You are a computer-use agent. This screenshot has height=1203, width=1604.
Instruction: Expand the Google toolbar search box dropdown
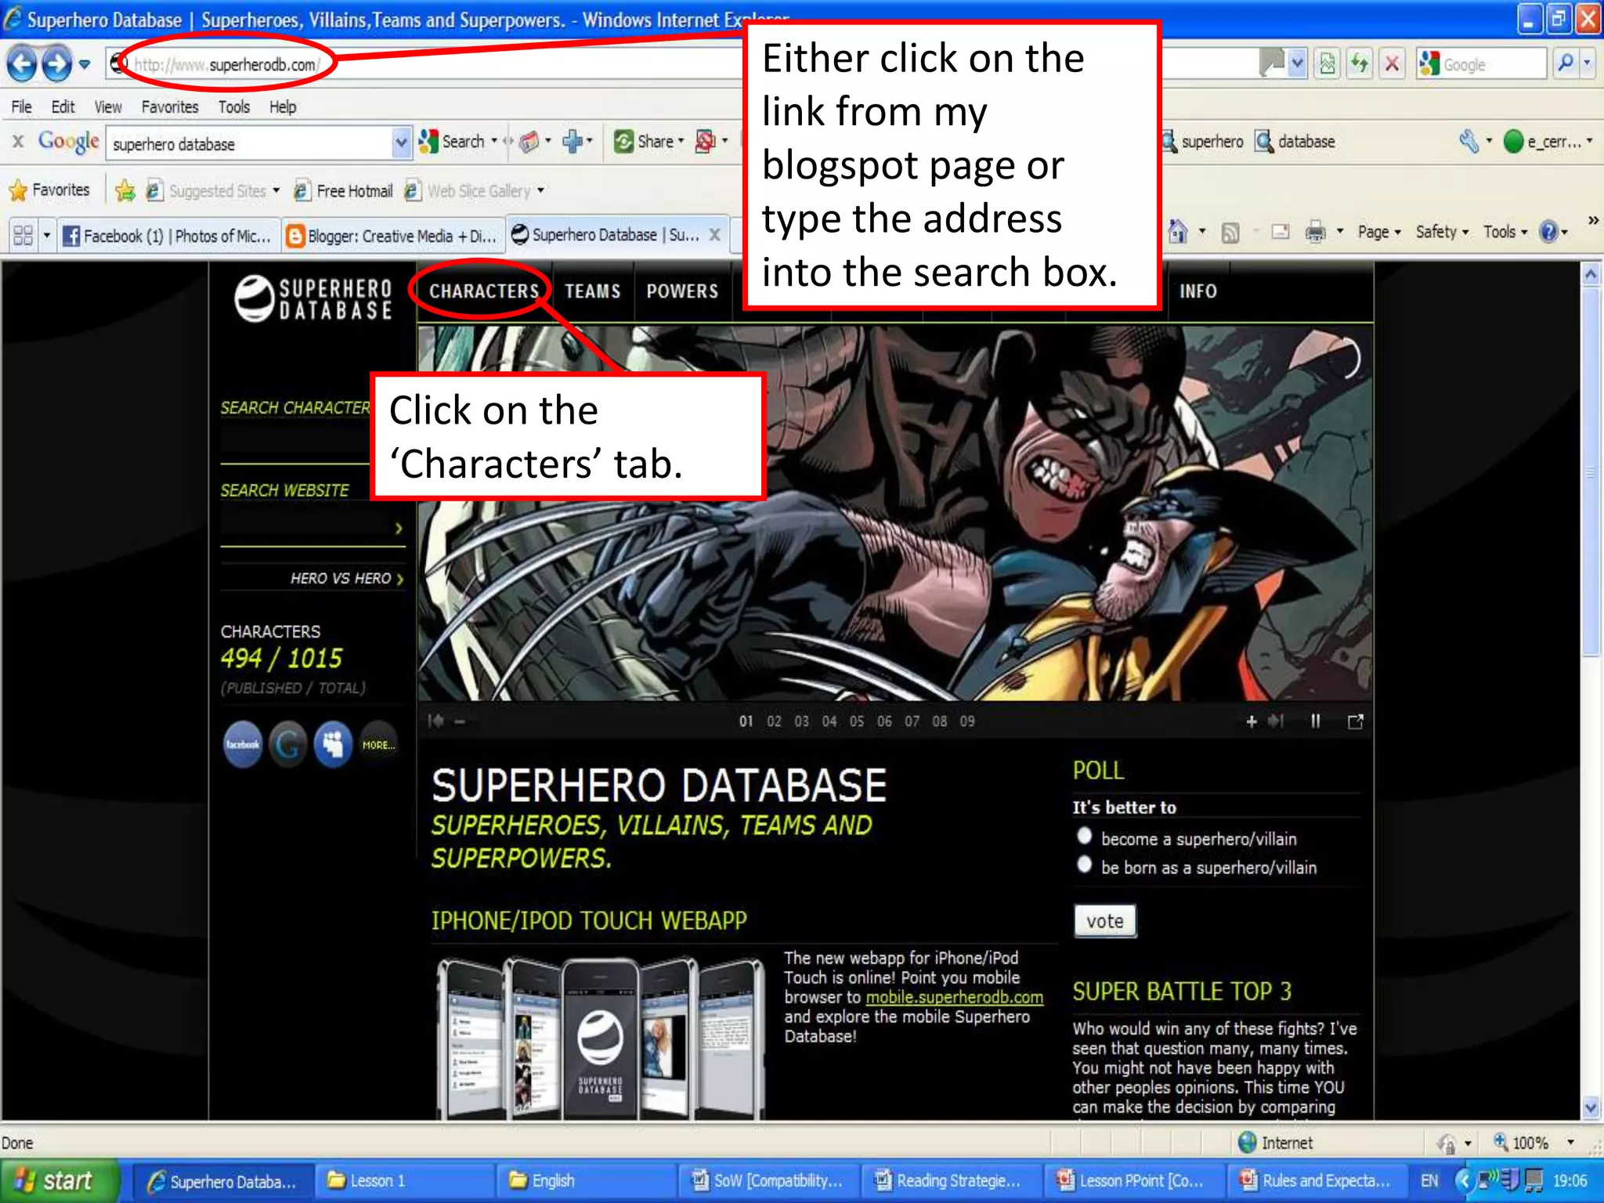[x=401, y=143]
